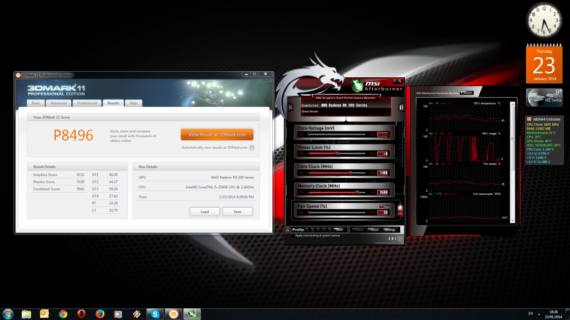
Task: Launch Opera from the taskbar
Action: [81, 314]
